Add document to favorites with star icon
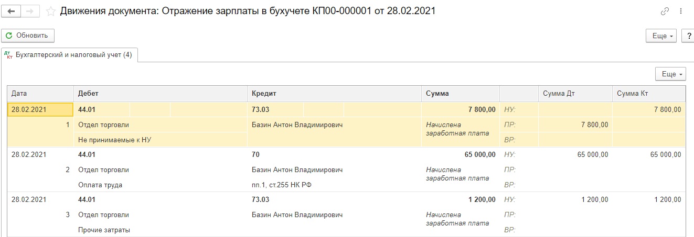694x237 pixels. [51, 10]
